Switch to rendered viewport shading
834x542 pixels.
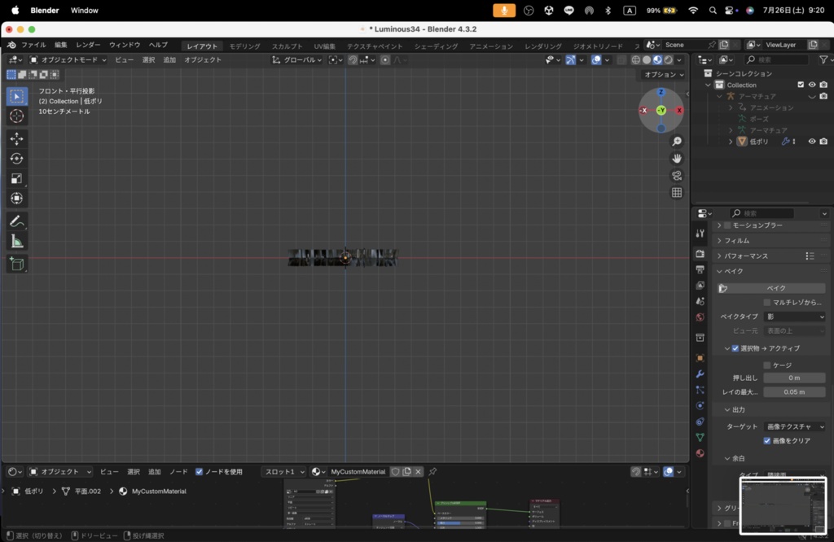pos(669,60)
